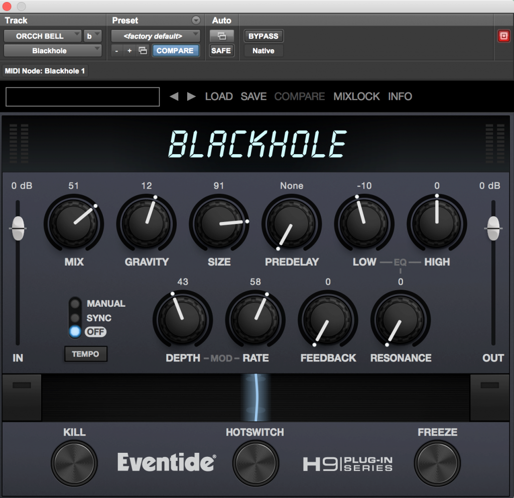Screen dimensions: 514x498
Task: Toggle the plugin's COMPARE option
Action: (300, 96)
